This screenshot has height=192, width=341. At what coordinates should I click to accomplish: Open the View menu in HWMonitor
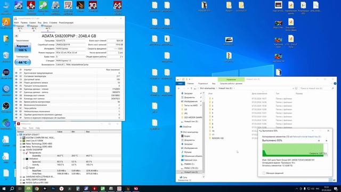(25, 128)
